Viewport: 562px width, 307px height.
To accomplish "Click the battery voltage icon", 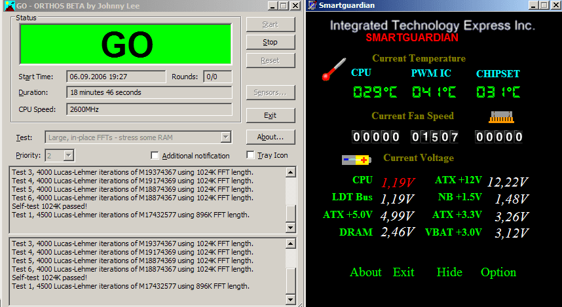I will pos(356,160).
